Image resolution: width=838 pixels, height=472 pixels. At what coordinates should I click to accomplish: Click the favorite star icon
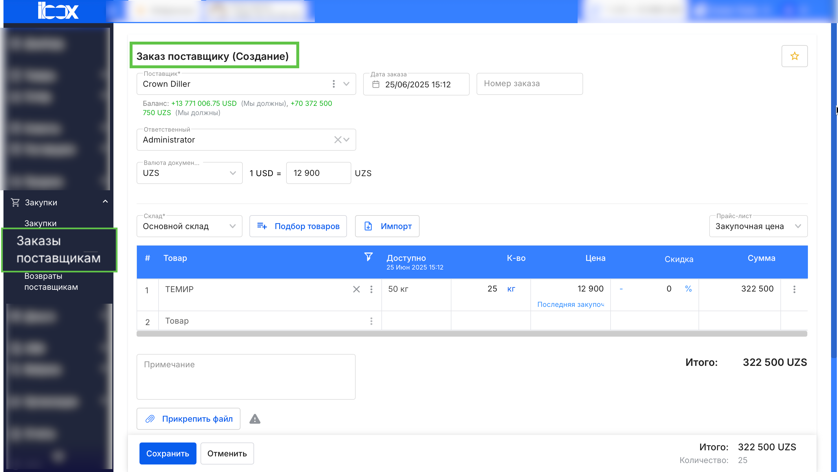794,56
